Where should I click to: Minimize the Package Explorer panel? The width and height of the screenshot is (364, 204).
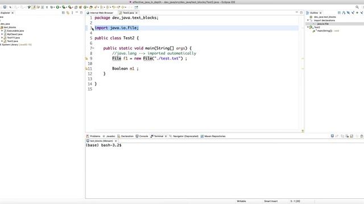point(77,12)
